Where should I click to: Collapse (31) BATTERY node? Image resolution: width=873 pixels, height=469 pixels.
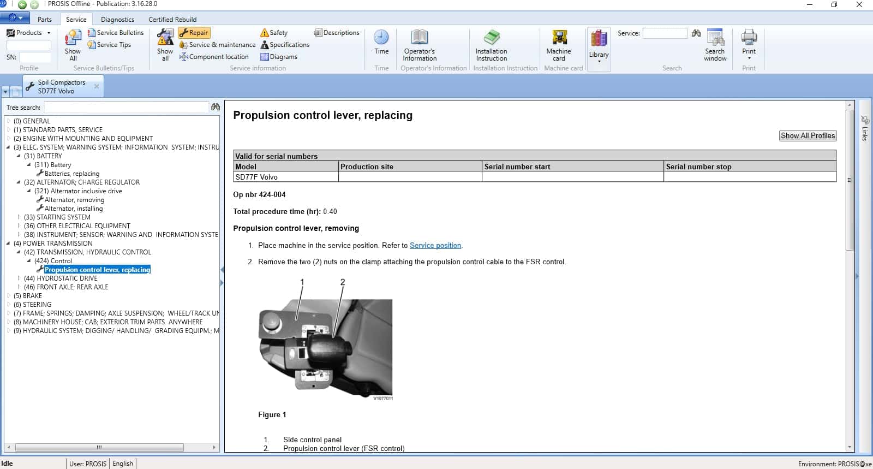(x=19, y=156)
